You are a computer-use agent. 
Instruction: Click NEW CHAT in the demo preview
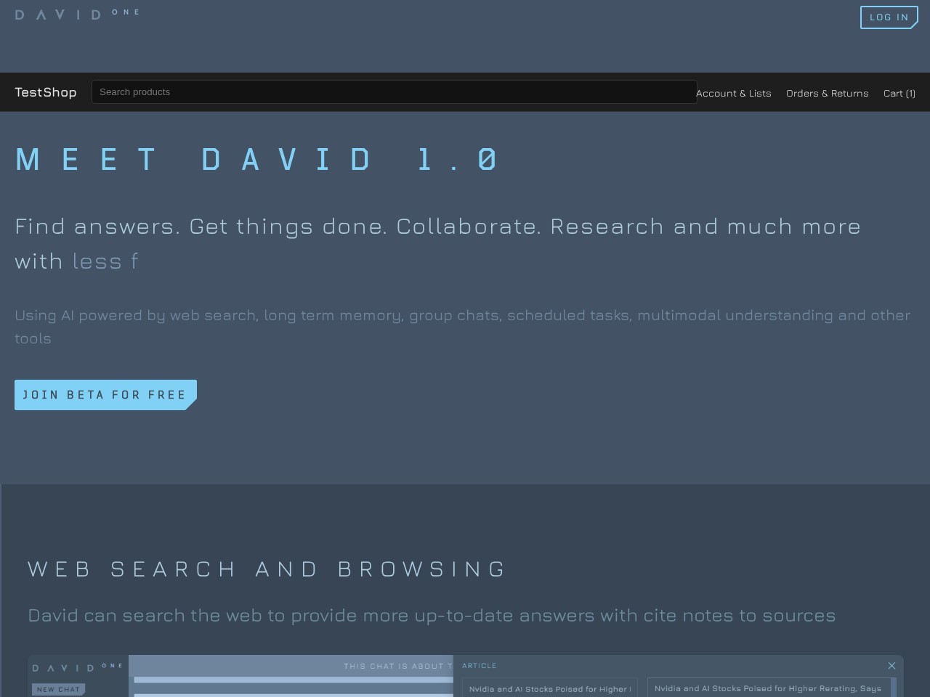[58, 689]
